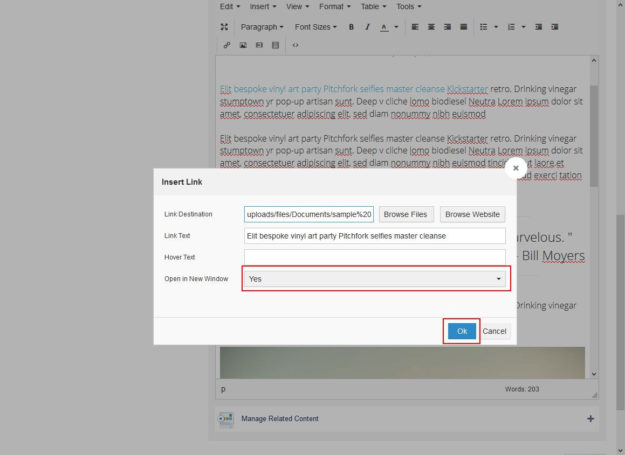625x455 pixels.
Task: Apply text color button
Action: click(x=384, y=27)
